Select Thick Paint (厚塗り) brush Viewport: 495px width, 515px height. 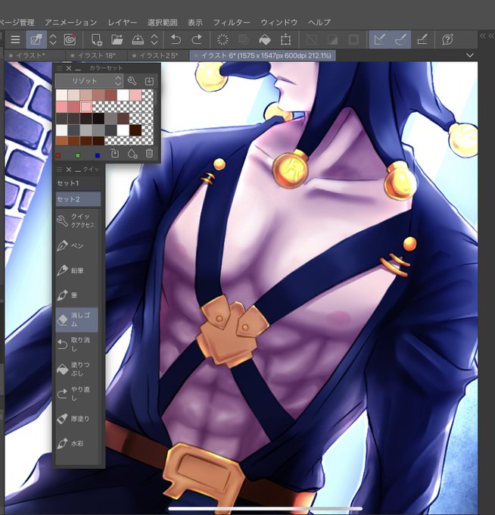(x=76, y=418)
